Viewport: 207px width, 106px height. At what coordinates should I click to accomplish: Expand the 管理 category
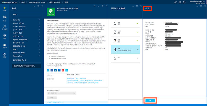click(x=26, y=50)
